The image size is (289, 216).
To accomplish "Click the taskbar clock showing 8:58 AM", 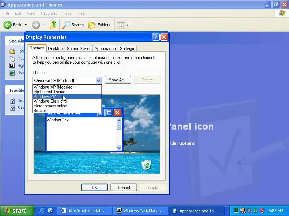I will click(x=276, y=211).
